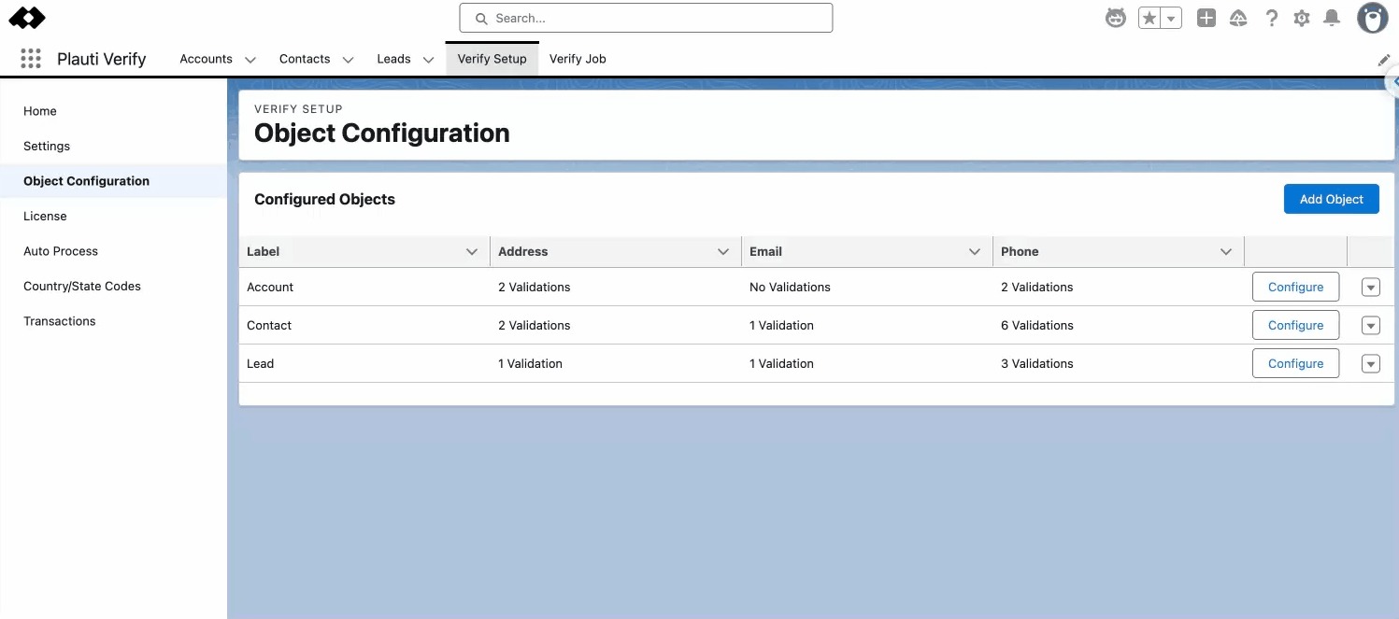Image resolution: width=1399 pixels, height=619 pixels.
Task: Click the Trailhead guidance cloud icon
Action: click(x=1238, y=18)
